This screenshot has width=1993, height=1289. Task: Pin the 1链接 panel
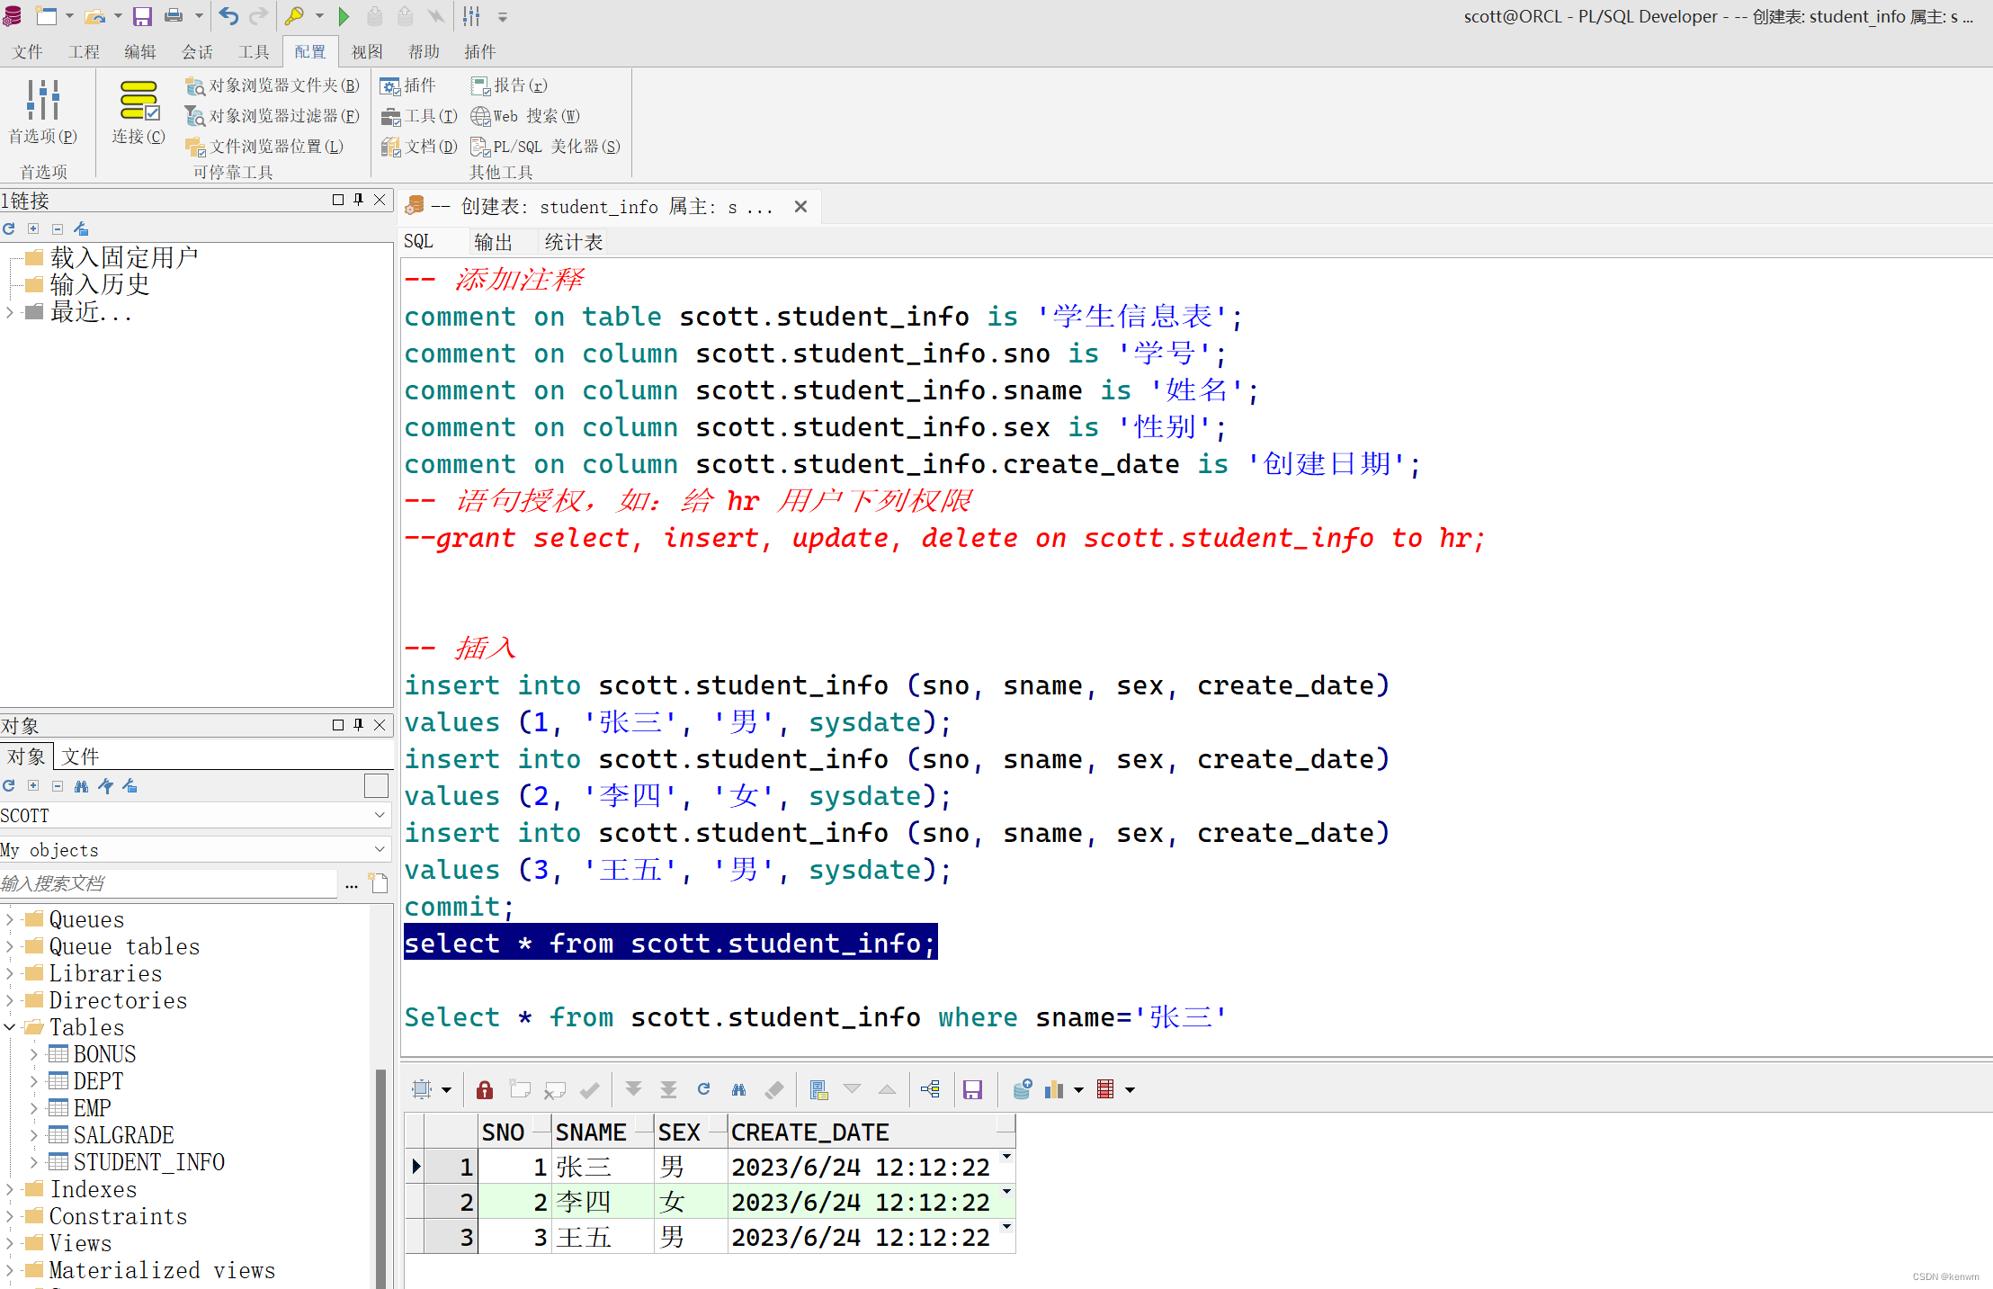coord(358,200)
